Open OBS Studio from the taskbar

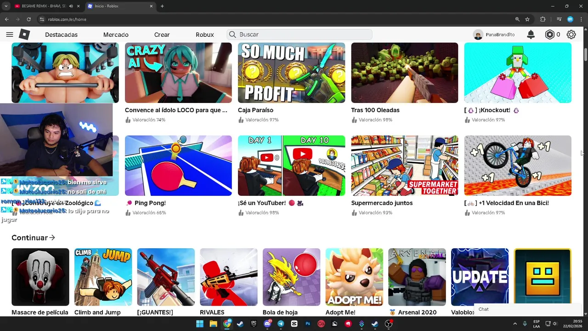(x=389, y=324)
